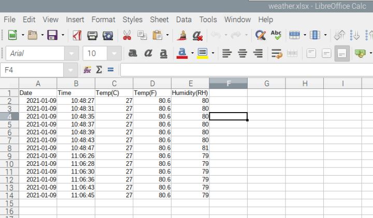373x218 pixels.
Task: Expand the Column options arrow
Action: [325, 35]
